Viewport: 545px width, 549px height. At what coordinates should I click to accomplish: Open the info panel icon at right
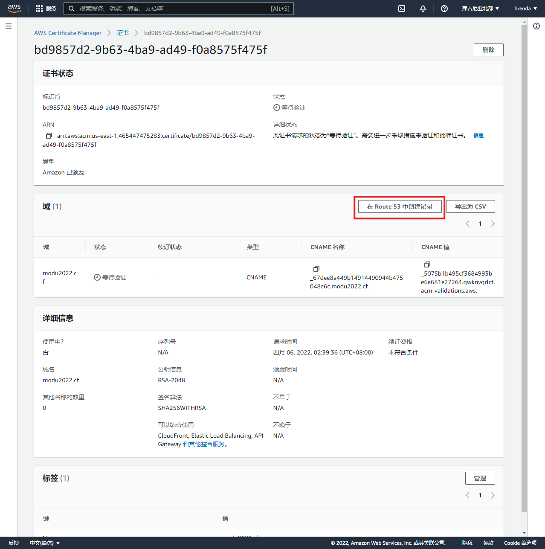[x=536, y=26]
